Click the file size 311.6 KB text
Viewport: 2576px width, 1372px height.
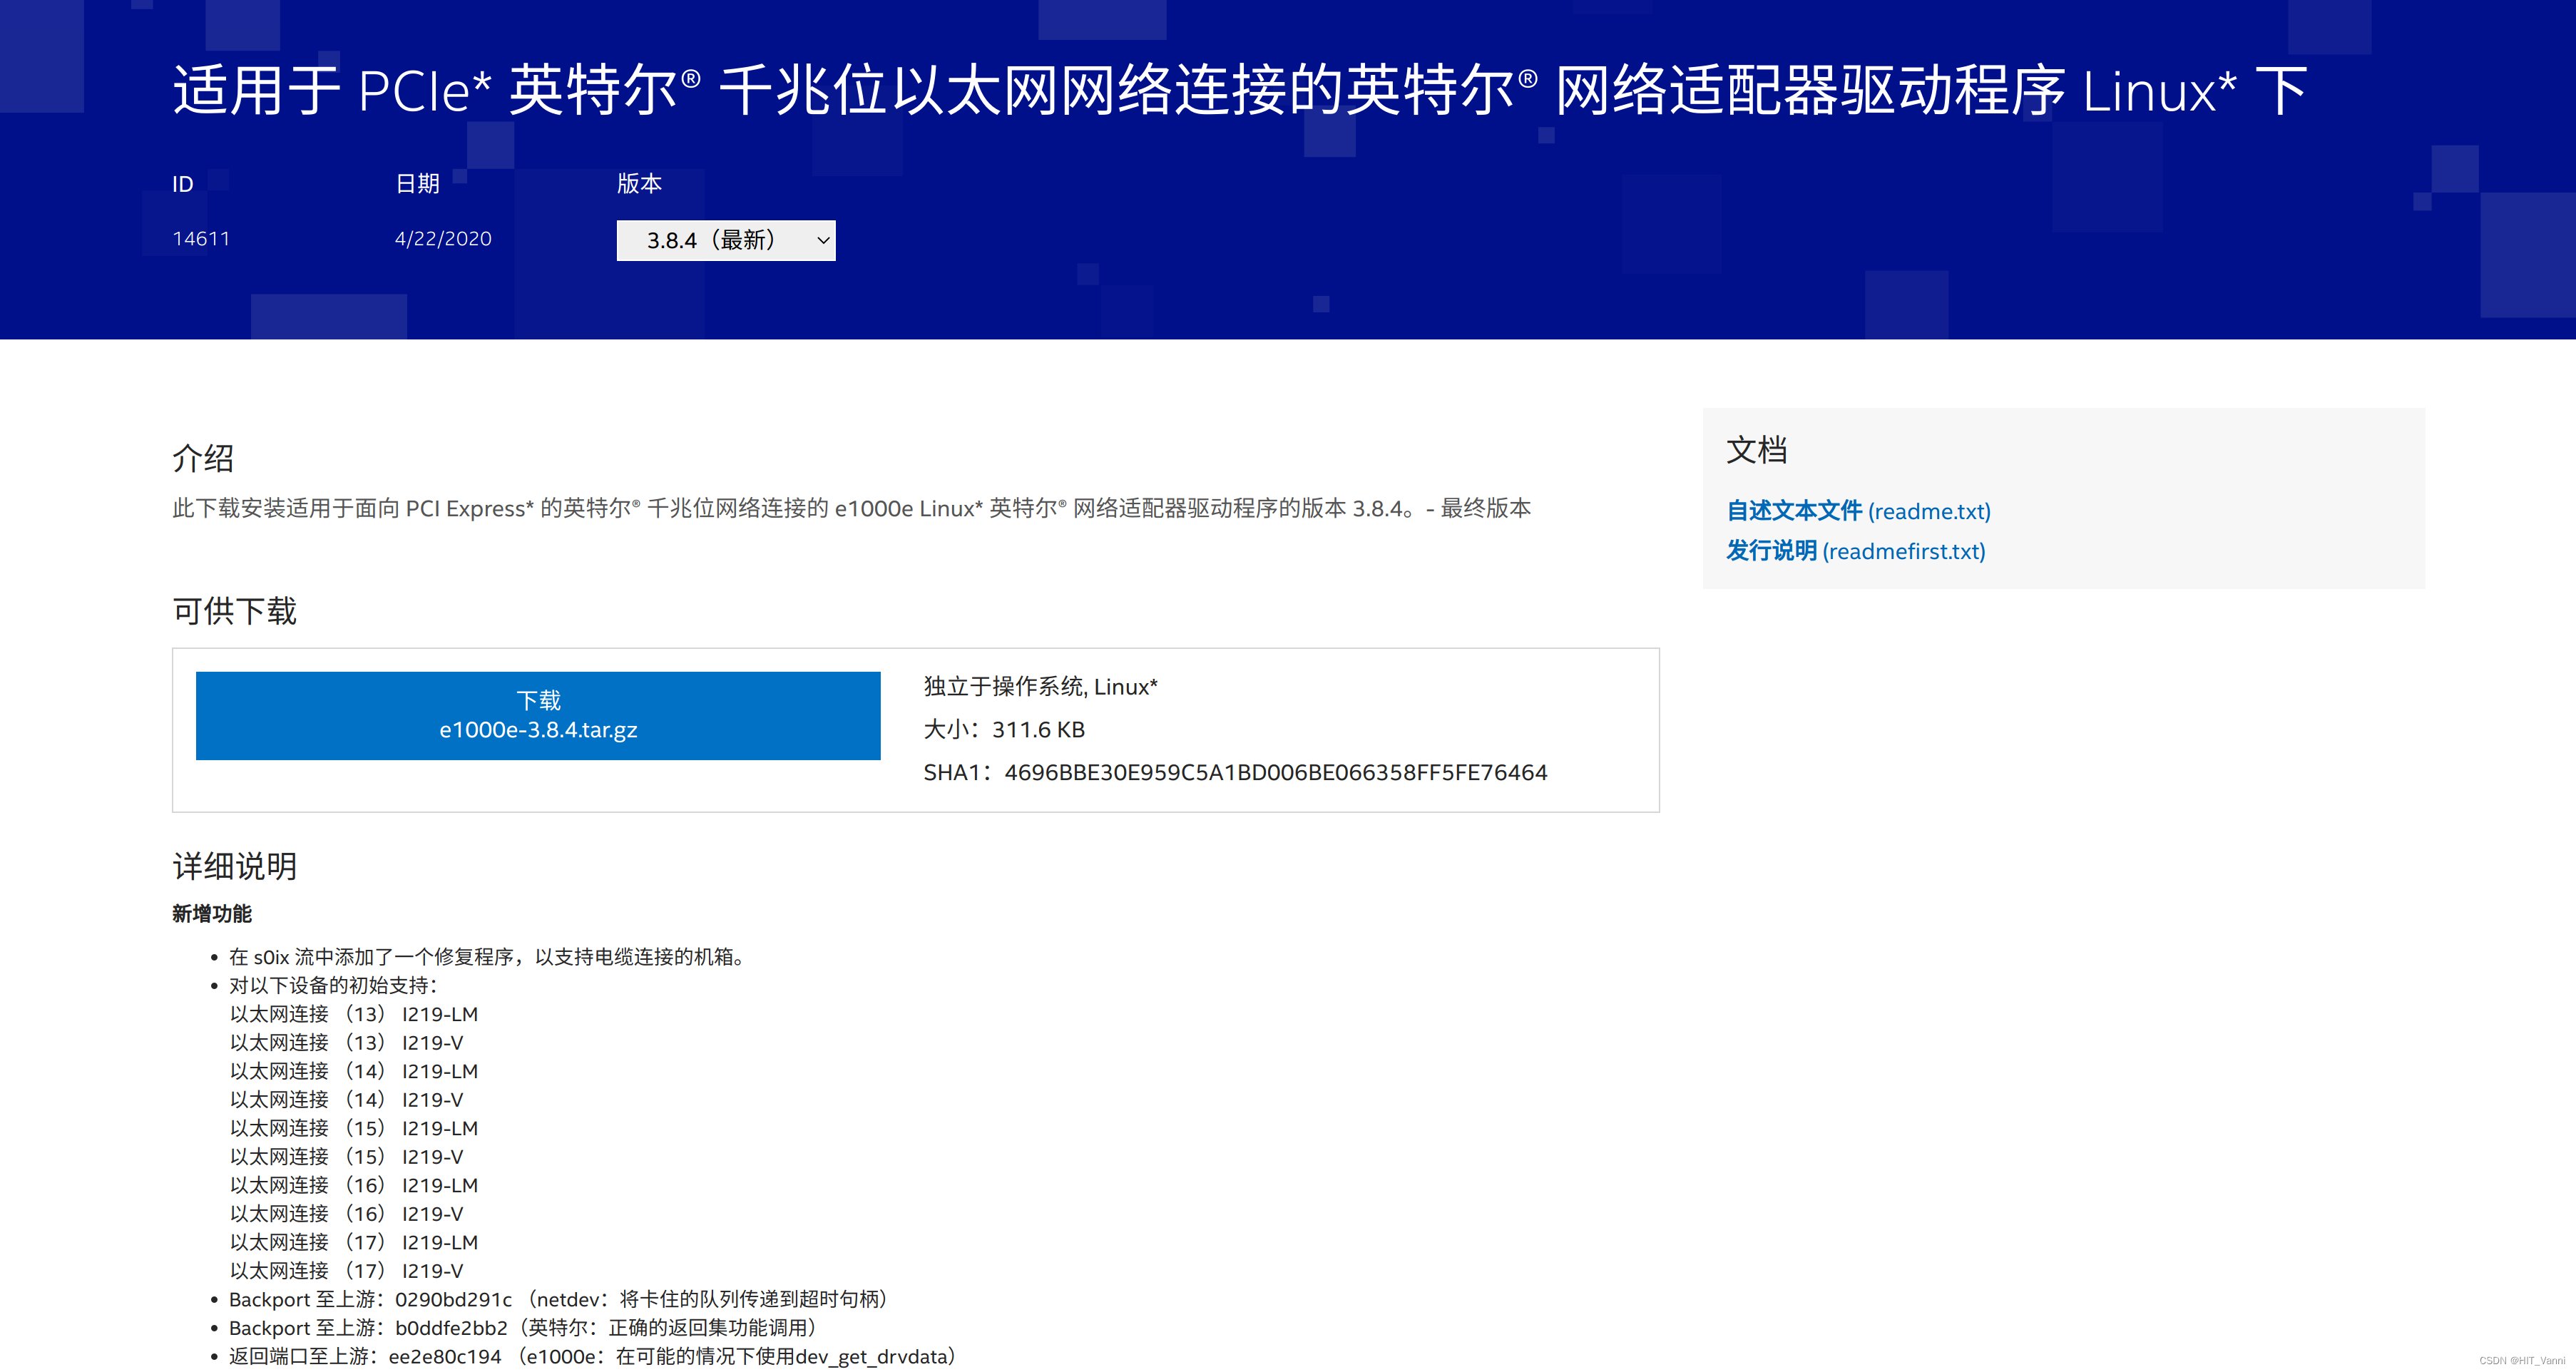[1038, 729]
